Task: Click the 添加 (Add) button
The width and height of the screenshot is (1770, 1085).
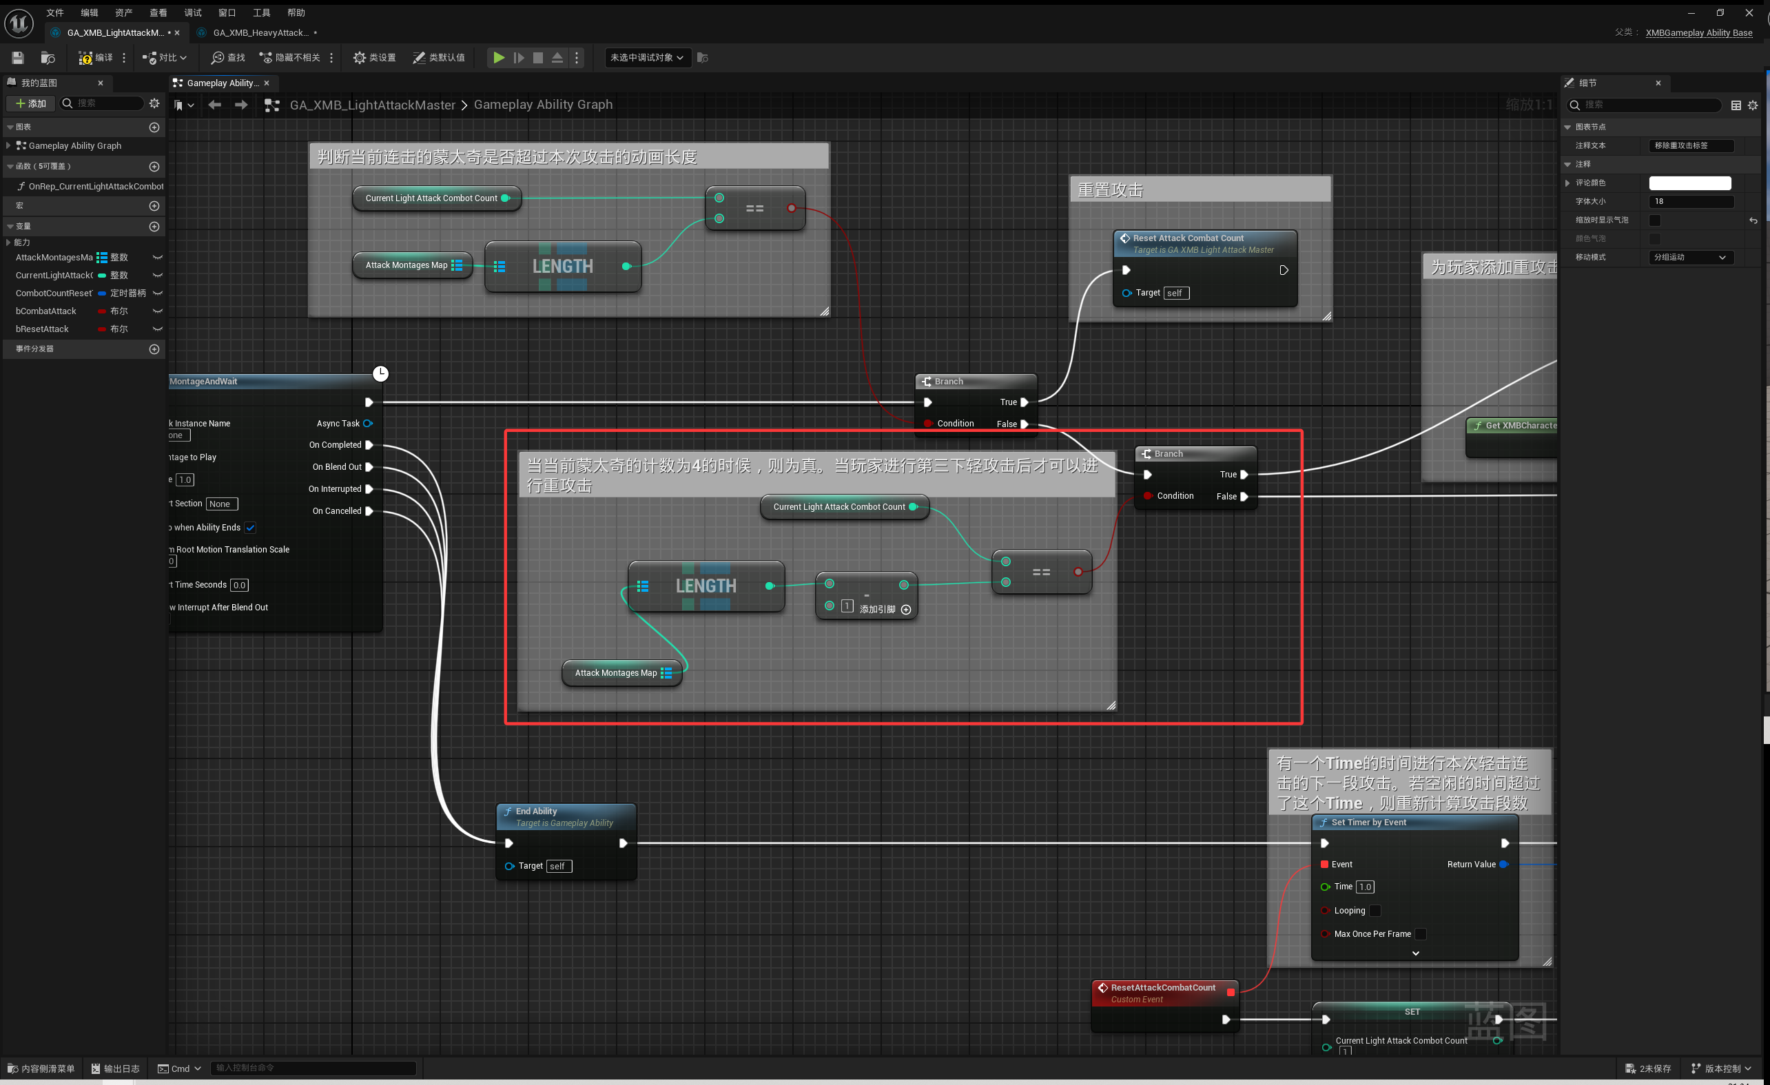Action: click(31, 103)
